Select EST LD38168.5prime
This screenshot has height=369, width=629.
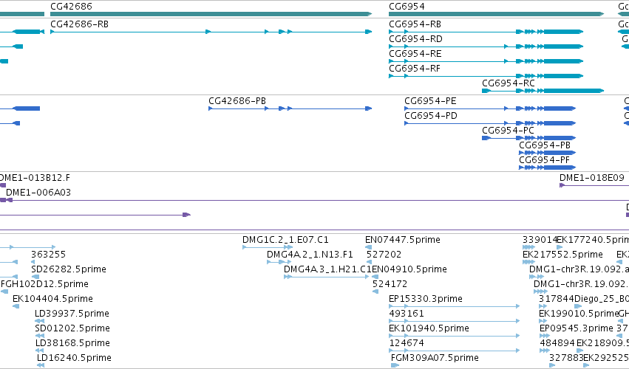[x=72, y=343]
